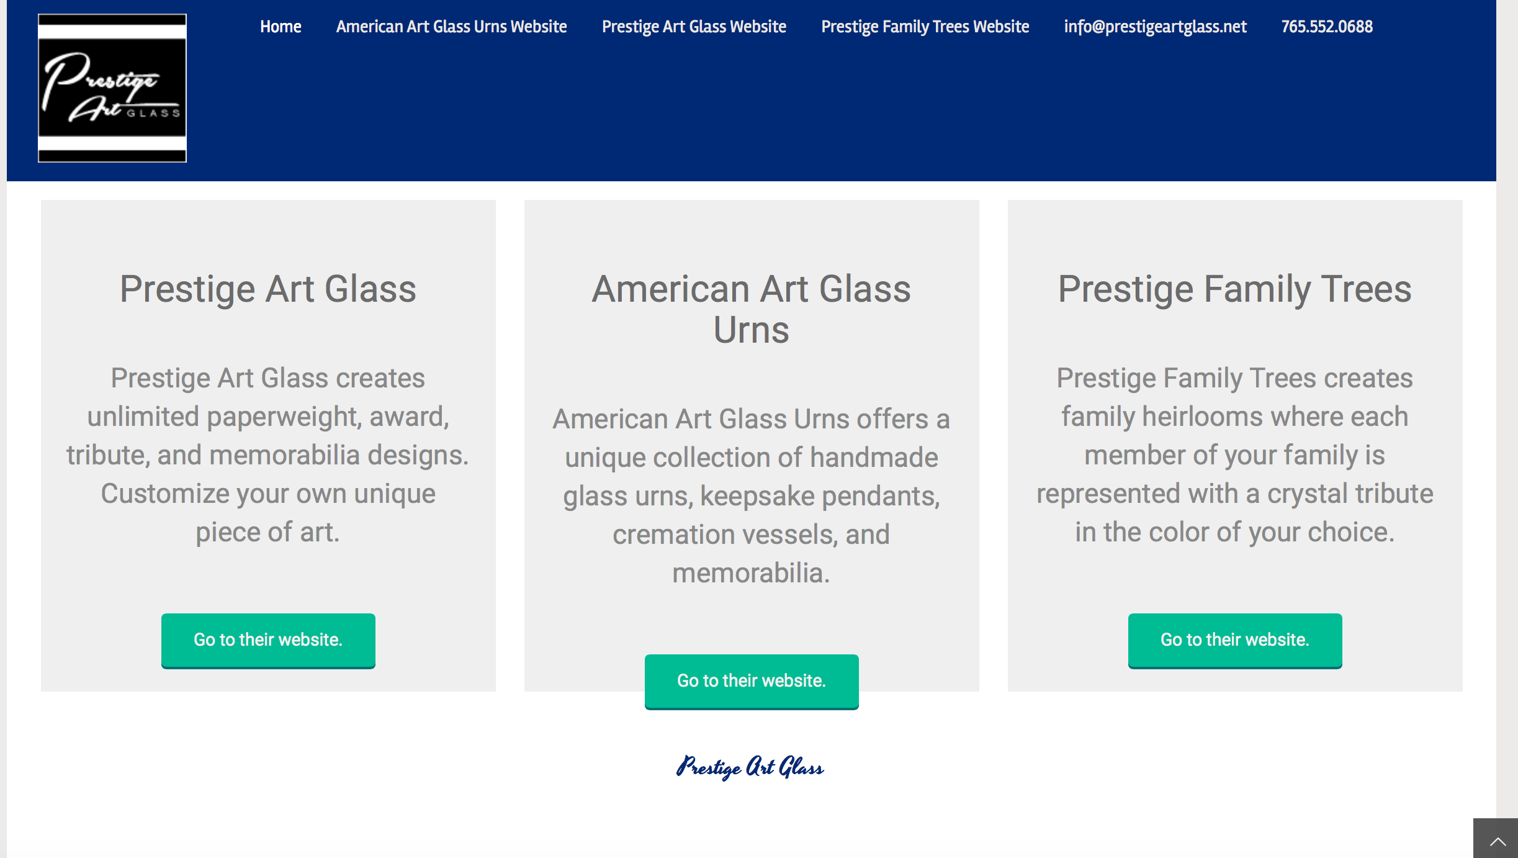Click the Prestige Family Trees card heading
Image resolution: width=1518 pixels, height=858 pixels.
click(x=1234, y=289)
